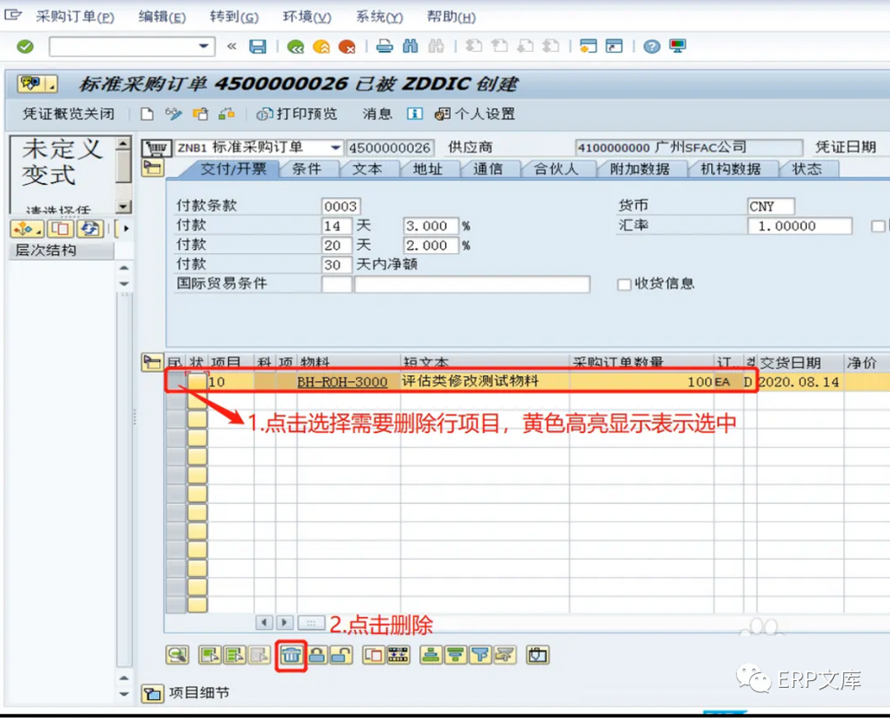Click the help question mark icon

(650, 46)
